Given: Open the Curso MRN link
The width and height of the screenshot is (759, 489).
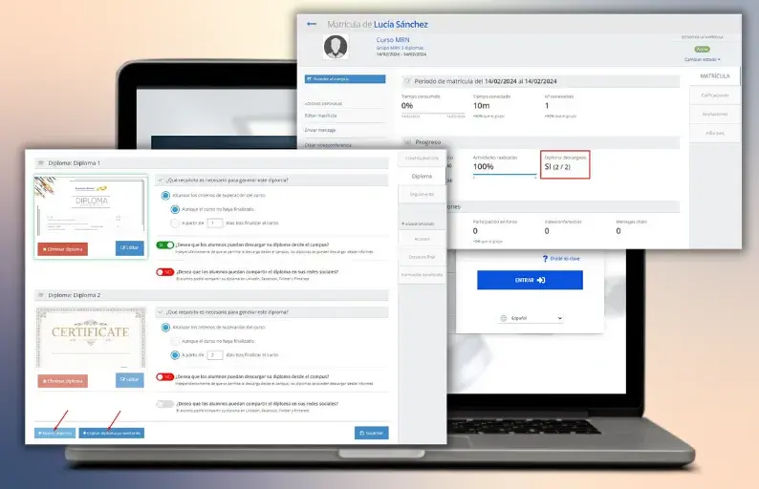Looking at the screenshot, I should [x=393, y=40].
